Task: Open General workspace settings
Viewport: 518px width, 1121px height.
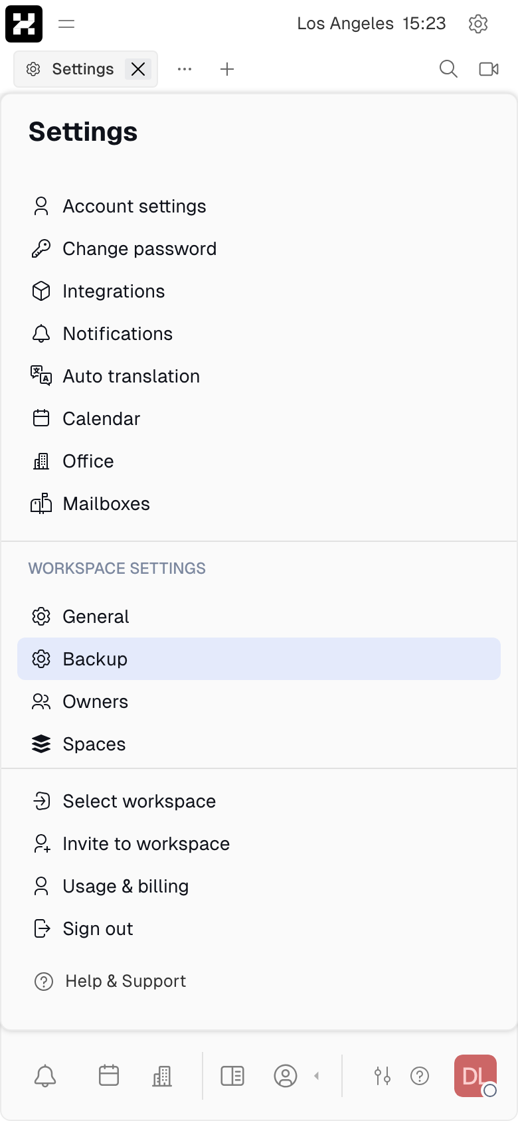Action: [x=259, y=616]
